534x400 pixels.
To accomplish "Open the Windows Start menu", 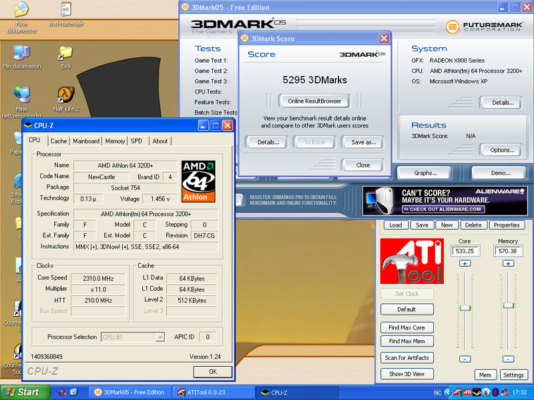I will 25,392.
